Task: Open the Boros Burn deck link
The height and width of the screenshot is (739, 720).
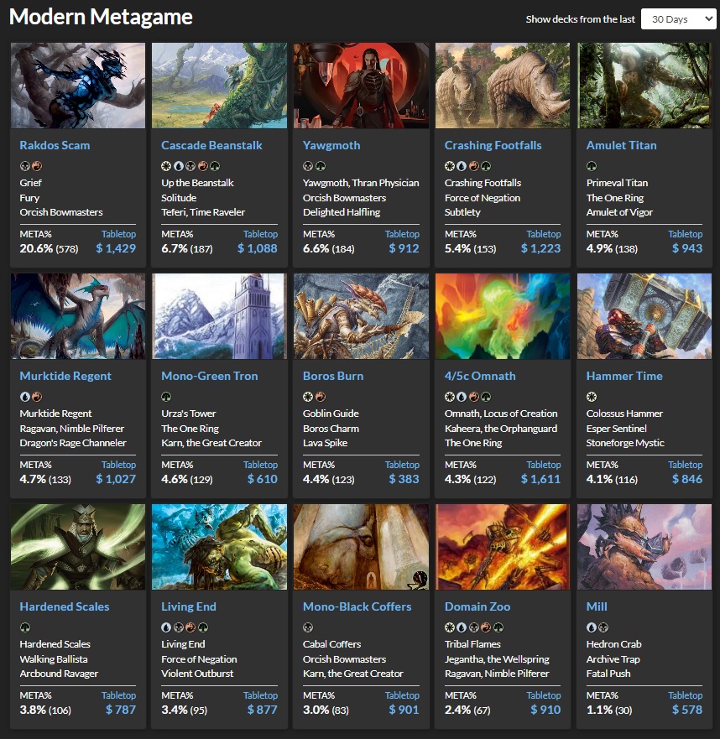Action: 333,376
